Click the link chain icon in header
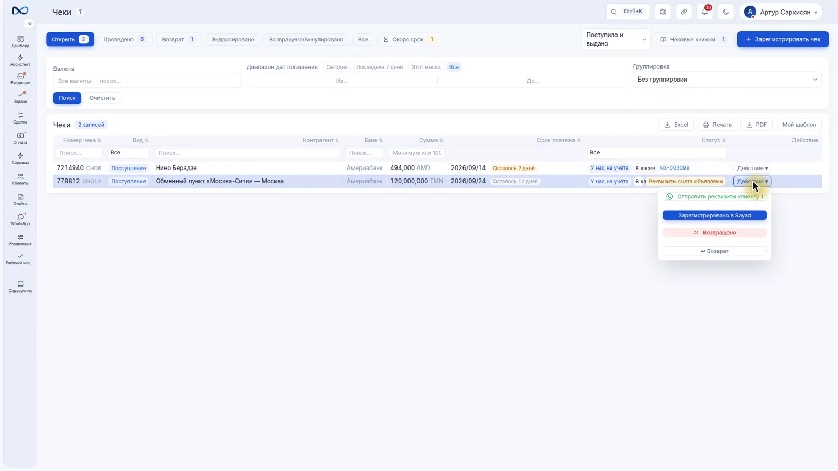The width and height of the screenshot is (838, 471). [683, 12]
